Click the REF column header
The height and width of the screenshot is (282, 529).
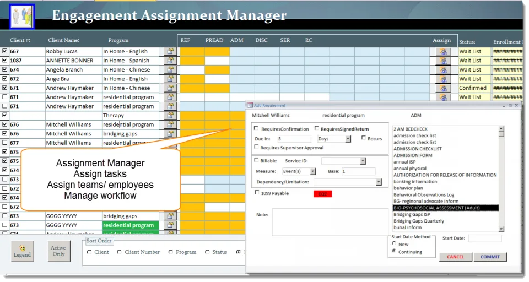185,40
